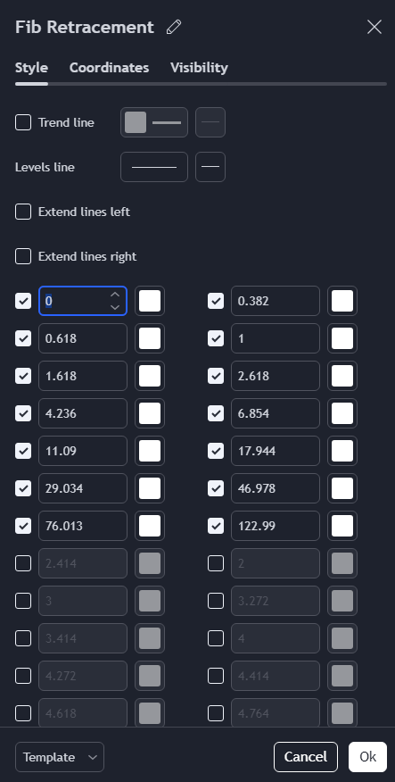Click the pencil rename icon beside title
Screen dimensions: 395x782
(174, 27)
